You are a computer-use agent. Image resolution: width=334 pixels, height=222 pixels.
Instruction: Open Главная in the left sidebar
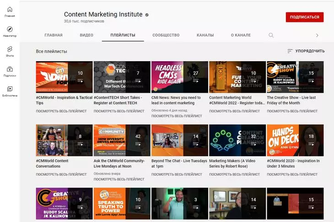coord(10,12)
